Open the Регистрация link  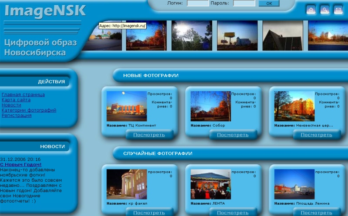coord(17,115)
